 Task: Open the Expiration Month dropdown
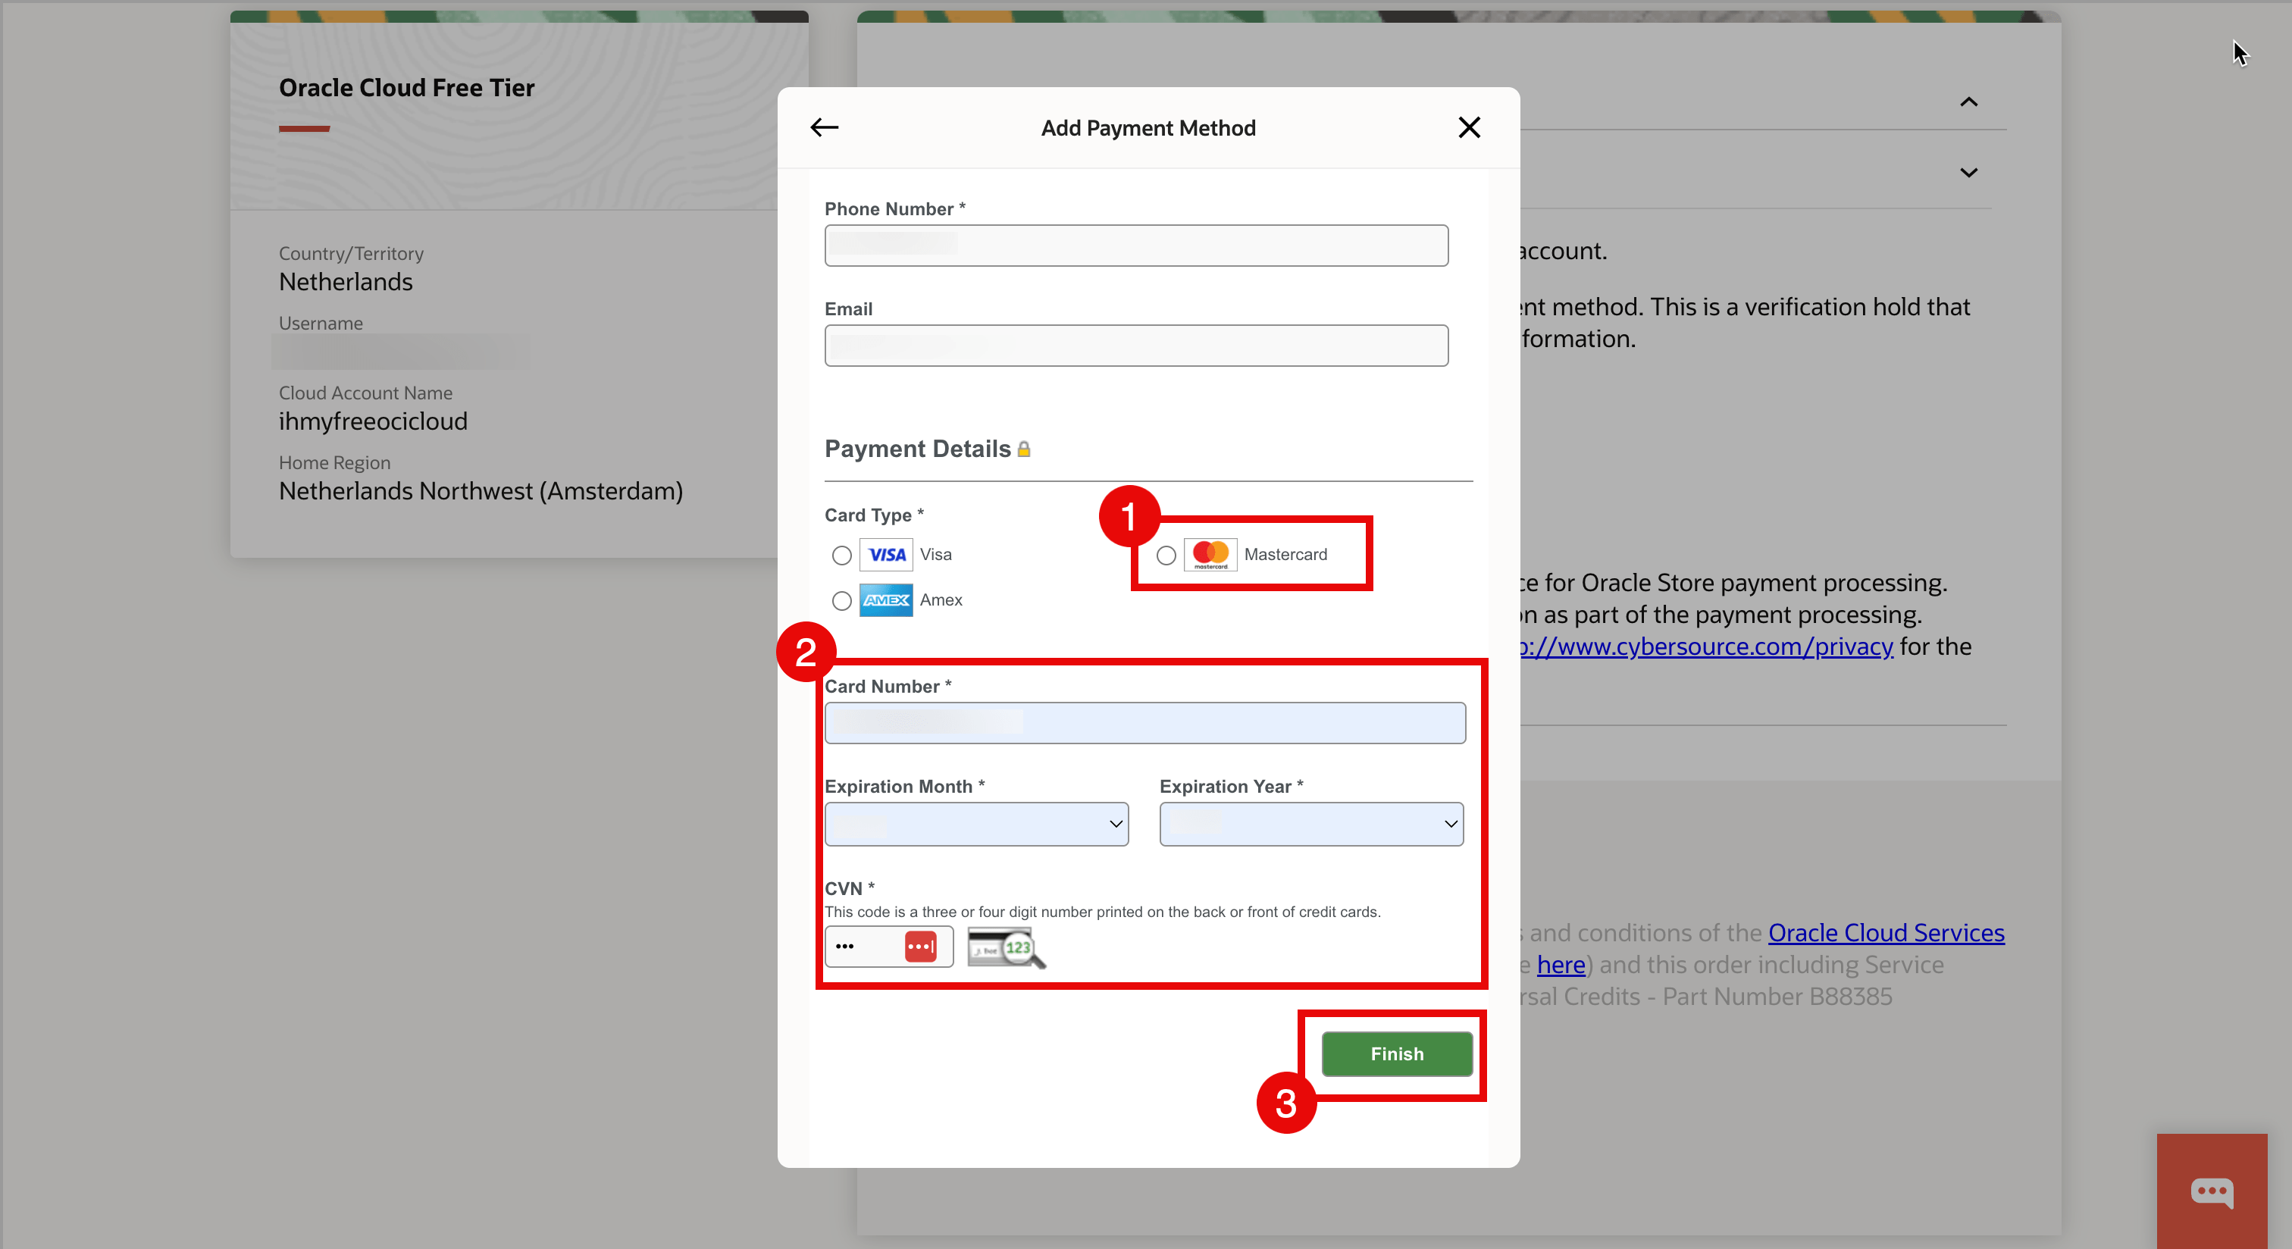976,824
